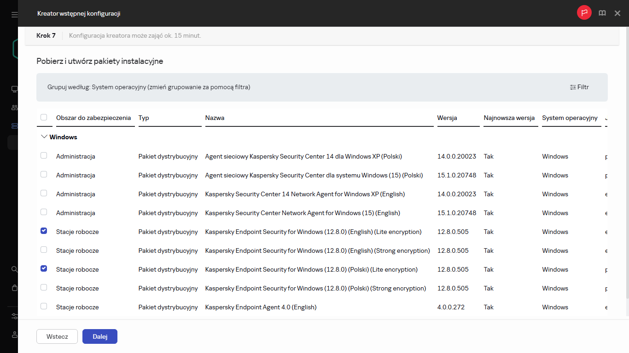The image size is (629, 353).
Task: Click the Dalej button
Action: click(x=100, y=336)
